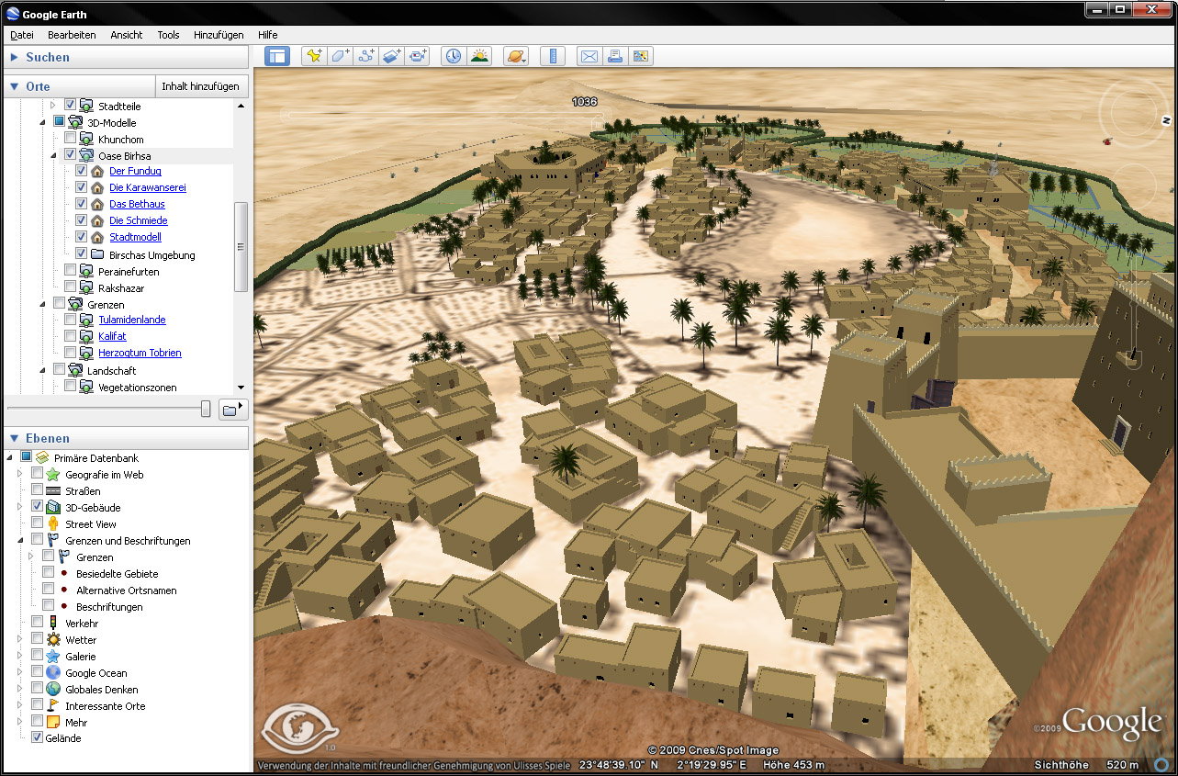This screenshot has height=776, width=1178.
Task: Open the Ansicht menu
Action: (x=127, y=35)
